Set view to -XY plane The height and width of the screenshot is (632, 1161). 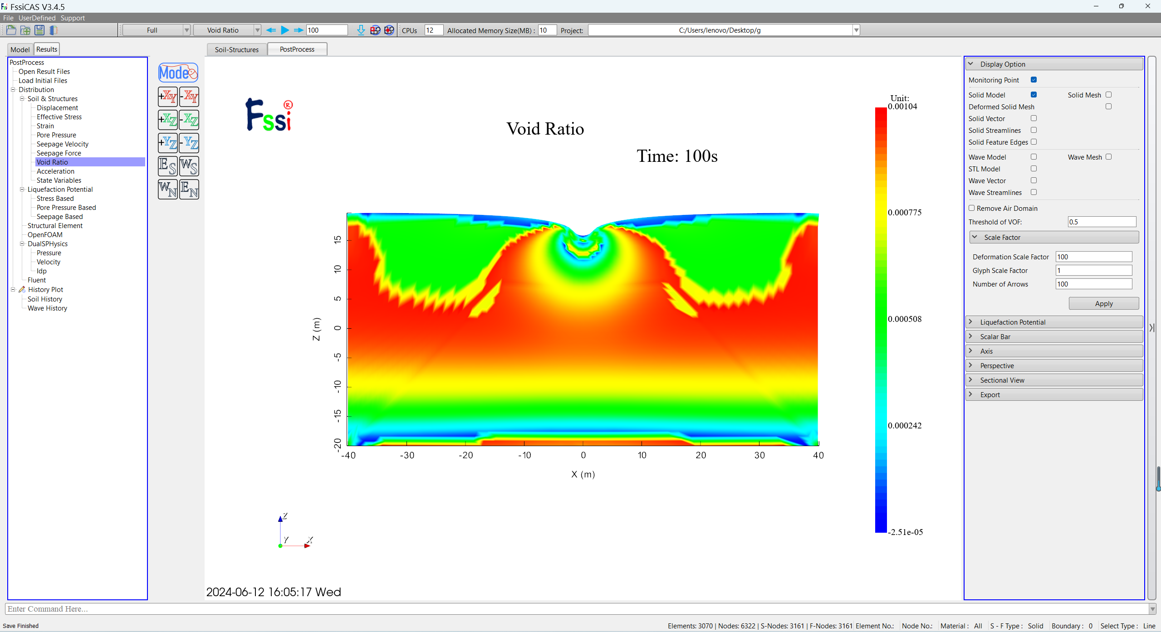coord(189,97)
